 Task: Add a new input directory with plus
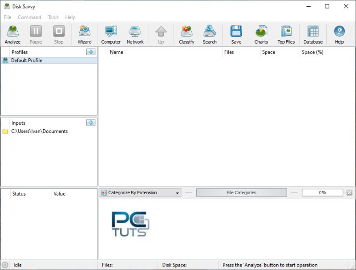91,123
